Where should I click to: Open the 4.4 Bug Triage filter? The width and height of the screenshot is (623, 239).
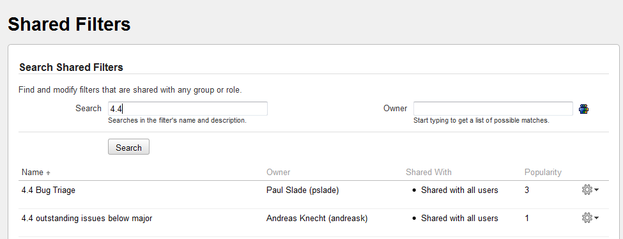tap(49, 190)
